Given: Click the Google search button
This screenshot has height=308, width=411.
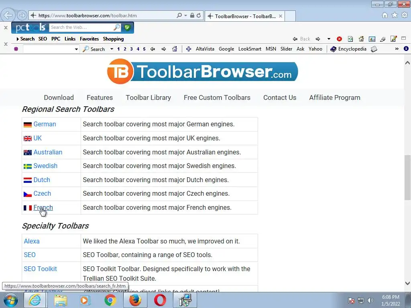Looking at the screenshot, I should [x=226, y=49].
